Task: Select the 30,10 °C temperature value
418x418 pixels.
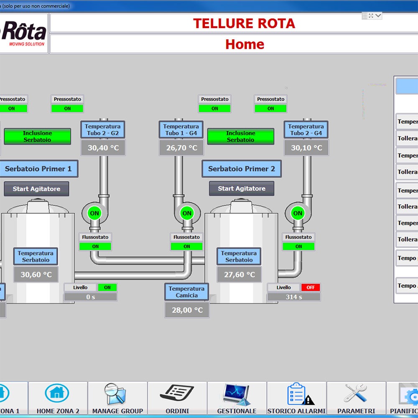Action: coord(306,148)
